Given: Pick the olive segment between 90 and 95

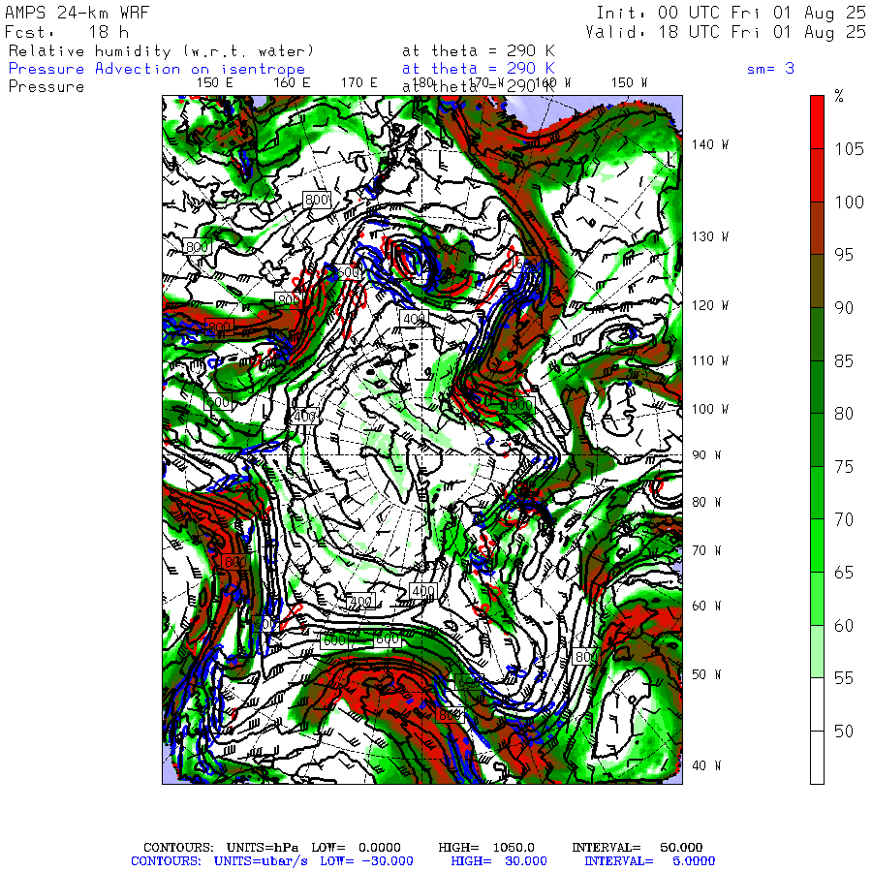Looking at the screenshot, I should point(817,281).
